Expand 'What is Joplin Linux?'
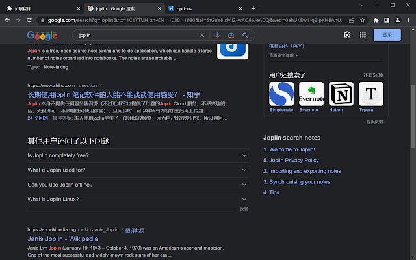The width and height of the screenshot is (416, 260). 138,200
